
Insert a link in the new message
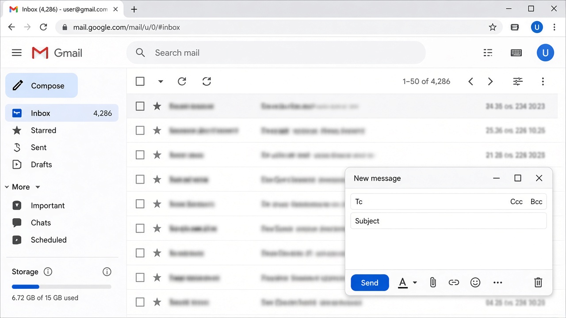tap(454, 282)
